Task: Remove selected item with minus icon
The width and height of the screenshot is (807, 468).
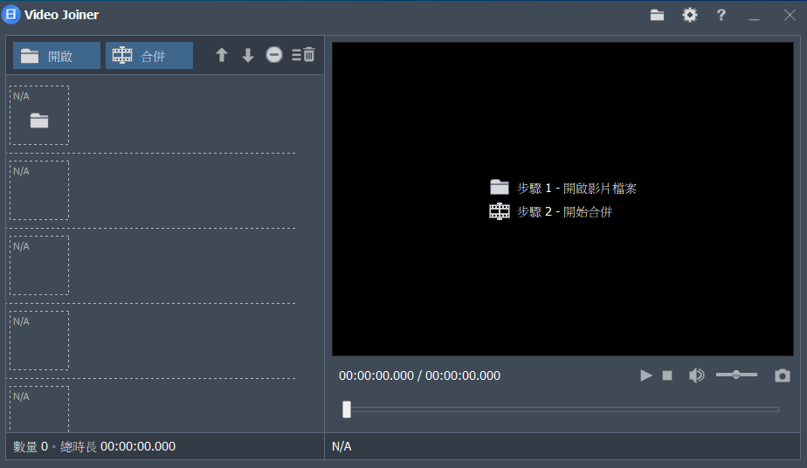Action: pyautogui.click(x=274, y=54)
